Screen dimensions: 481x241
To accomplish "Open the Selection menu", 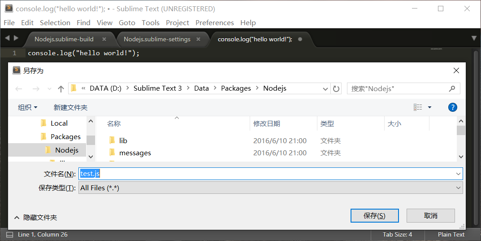I will pos(55,23).
